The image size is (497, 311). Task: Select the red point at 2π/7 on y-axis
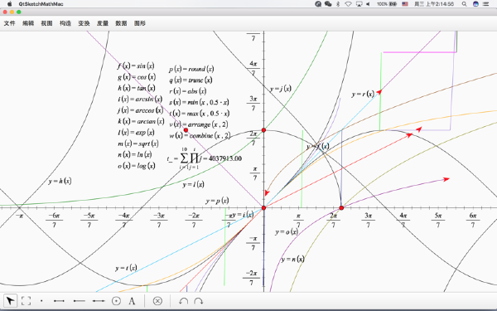pyautogui.click(x=263, y=130)
